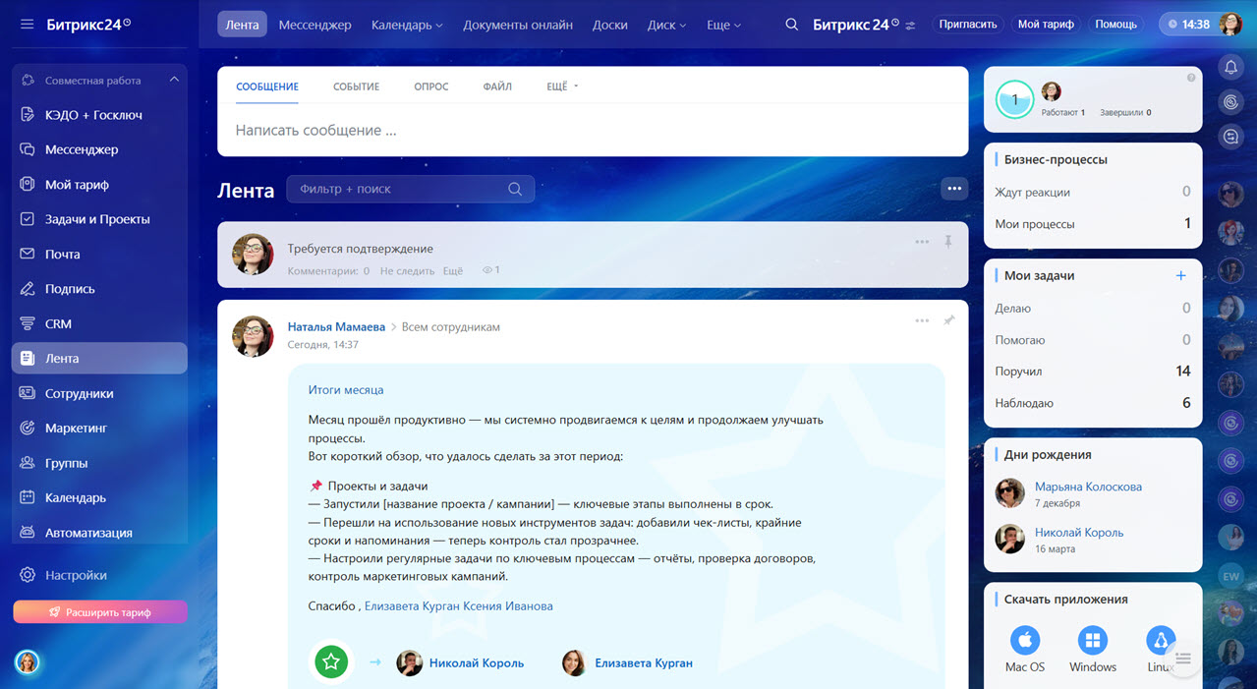Click the plus icon in Мои задачи

pyautogui.click(x=1181, y=276)
